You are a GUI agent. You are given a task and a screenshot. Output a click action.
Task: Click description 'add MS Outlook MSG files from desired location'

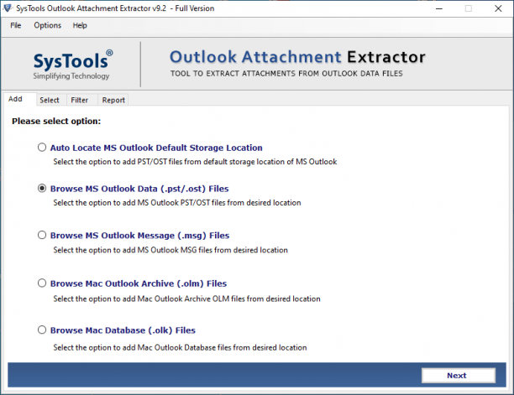pos(170,250)
